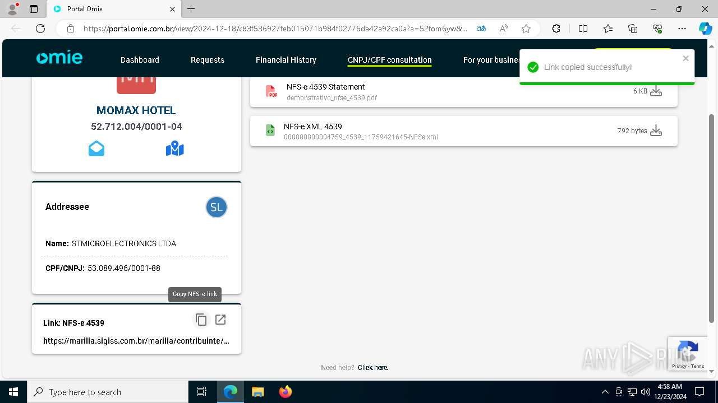Open Task View from taskbar
This screenshot has height=403, width=718.
[202, 392]
